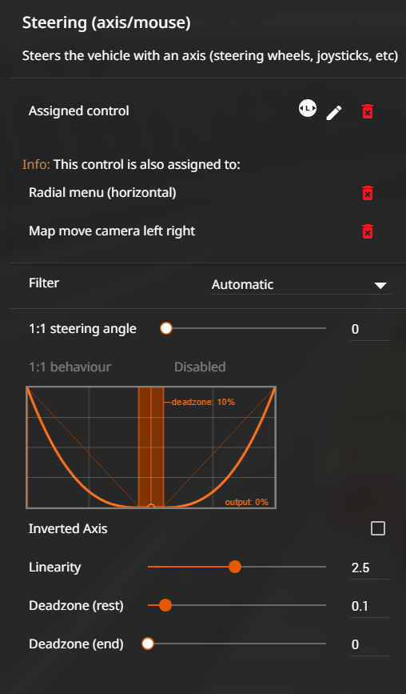This screenshot has width=406, height=694.
Task: Remove Map move camera left right binding
Action: pyautogui.click(x=367, y=231)
